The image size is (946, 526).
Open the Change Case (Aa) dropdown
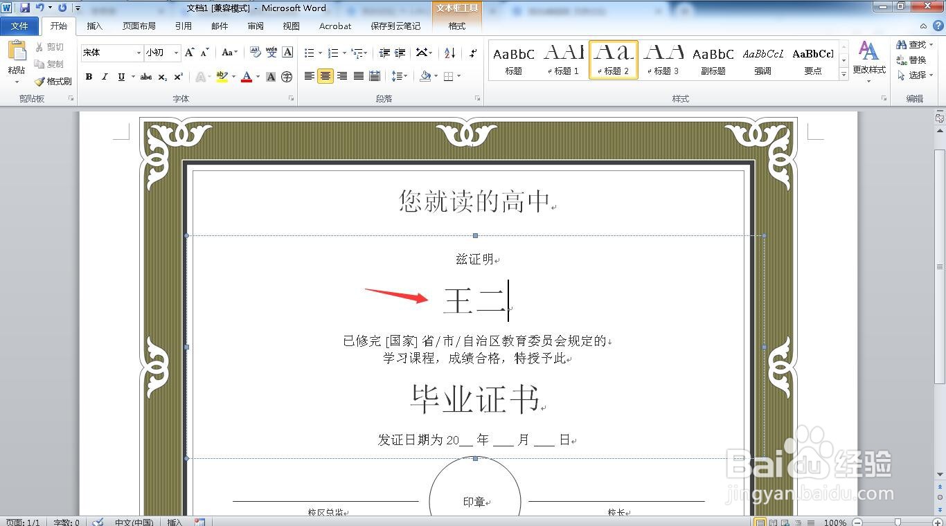(229, 53)
